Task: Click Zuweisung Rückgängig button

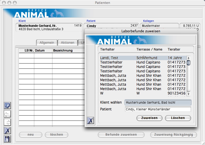Action: (173, 135)
